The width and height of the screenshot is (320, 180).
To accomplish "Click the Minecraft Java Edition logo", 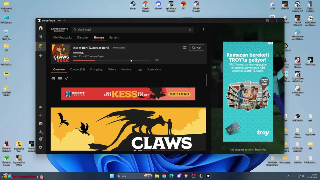I will pos(59,29).
